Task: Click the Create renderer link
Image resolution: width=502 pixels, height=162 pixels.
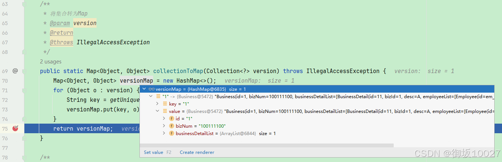Action: click(x=197, y=152)
